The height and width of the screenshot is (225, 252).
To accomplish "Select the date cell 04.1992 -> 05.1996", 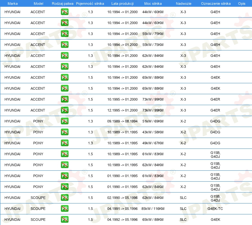I will [122, 220].
